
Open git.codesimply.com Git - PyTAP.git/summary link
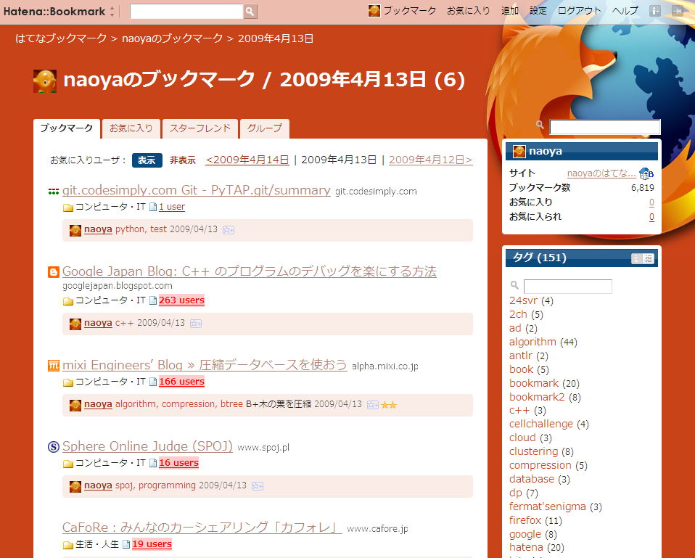(197, 190)
